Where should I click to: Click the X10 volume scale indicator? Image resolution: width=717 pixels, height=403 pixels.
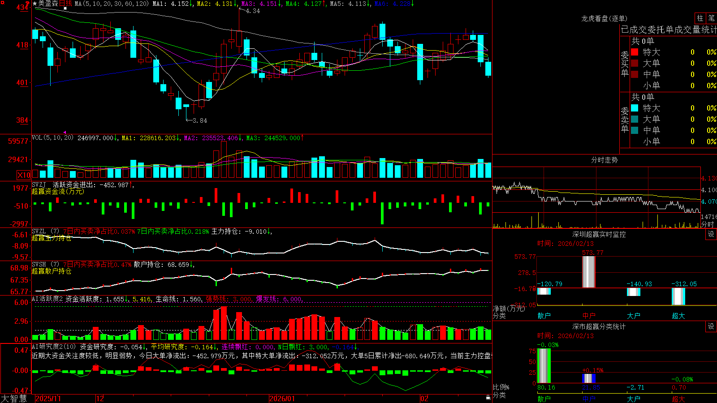pyautogui.click(x=24, y=175)
